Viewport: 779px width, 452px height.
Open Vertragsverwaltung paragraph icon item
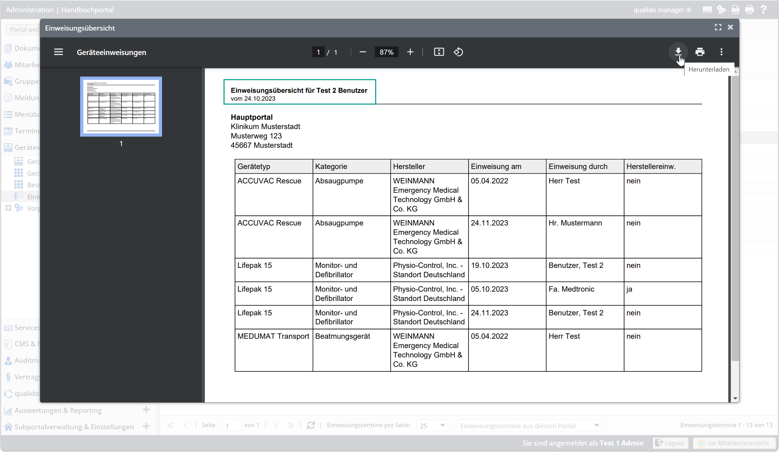click(x=22, y=377)
